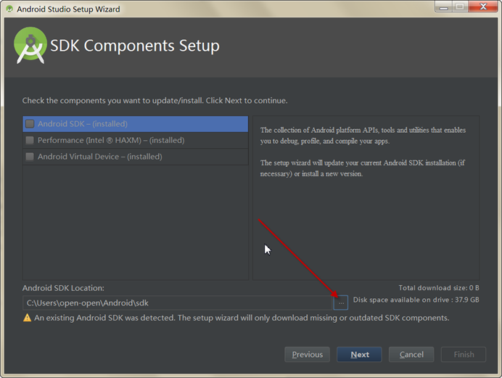Click the disabled Finish button
The height and width of the screenshot is (378, 502).
point(464,354)
